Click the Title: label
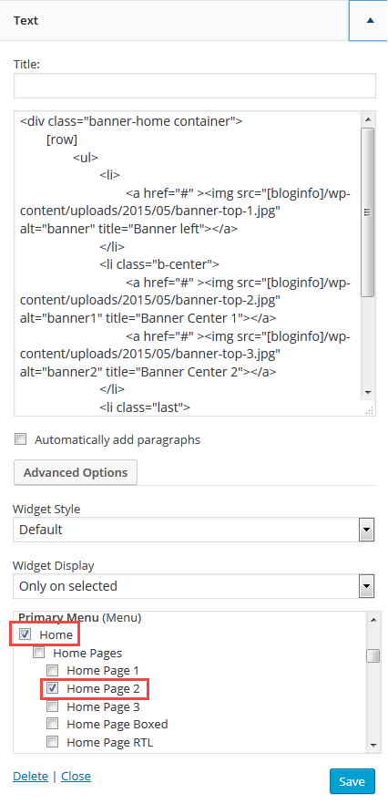This screenshot has height=804, width=388. [x=26, y=64]
